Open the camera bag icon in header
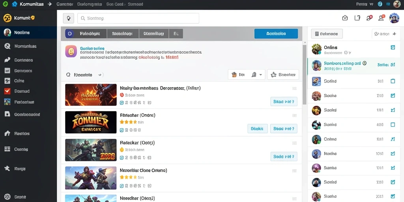 [x=345, y=18]
